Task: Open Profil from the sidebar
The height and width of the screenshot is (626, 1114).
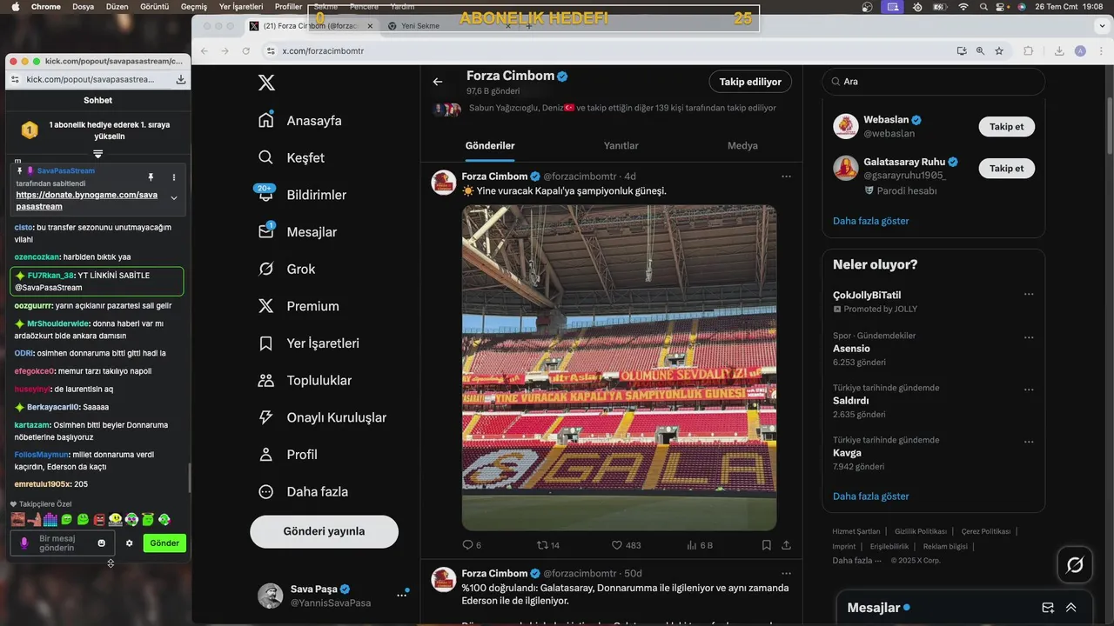Action: coord(288,455)
